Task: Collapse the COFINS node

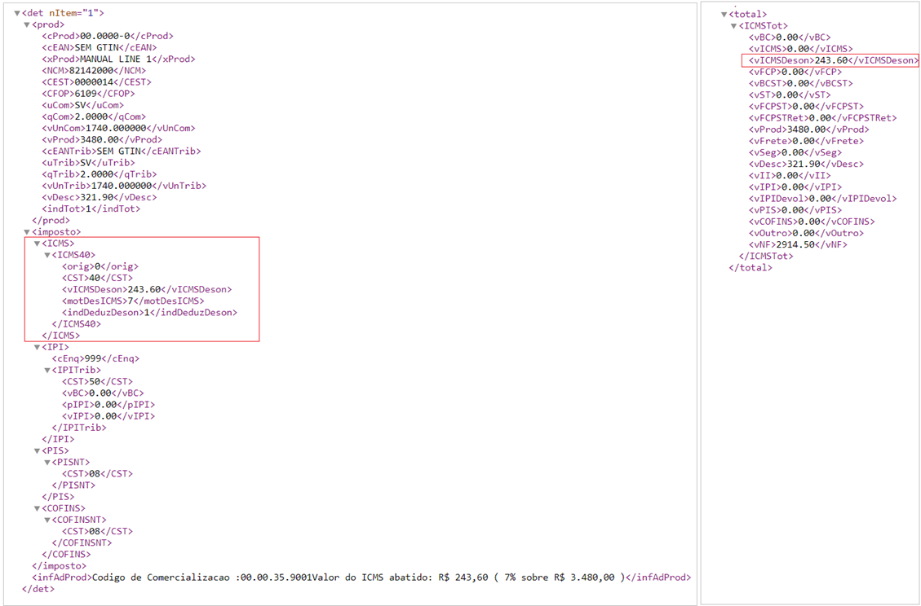Action: (37, 508)
